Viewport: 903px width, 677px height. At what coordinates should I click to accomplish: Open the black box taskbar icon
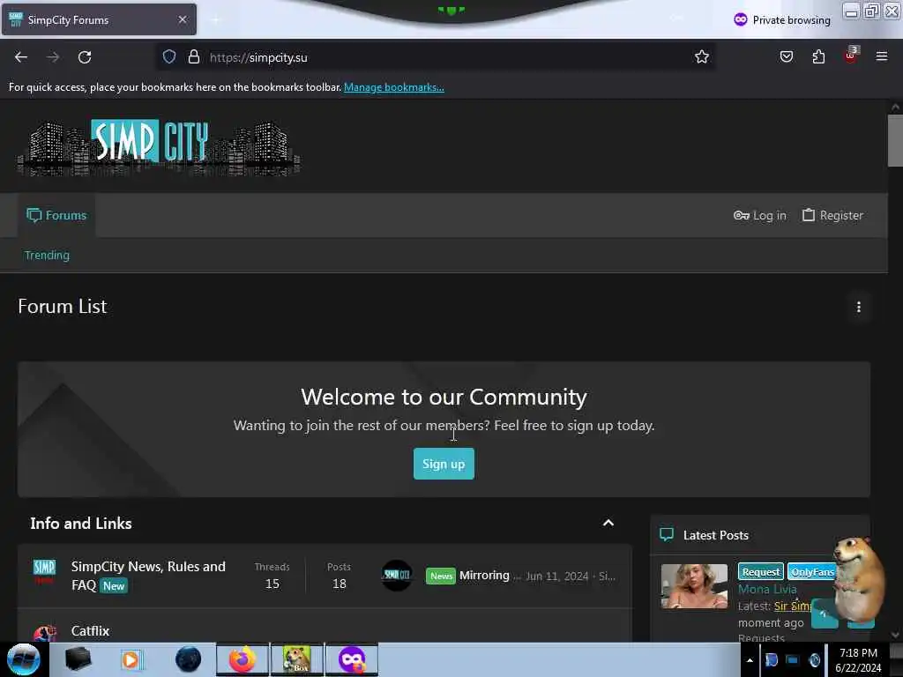pos(78,659)
